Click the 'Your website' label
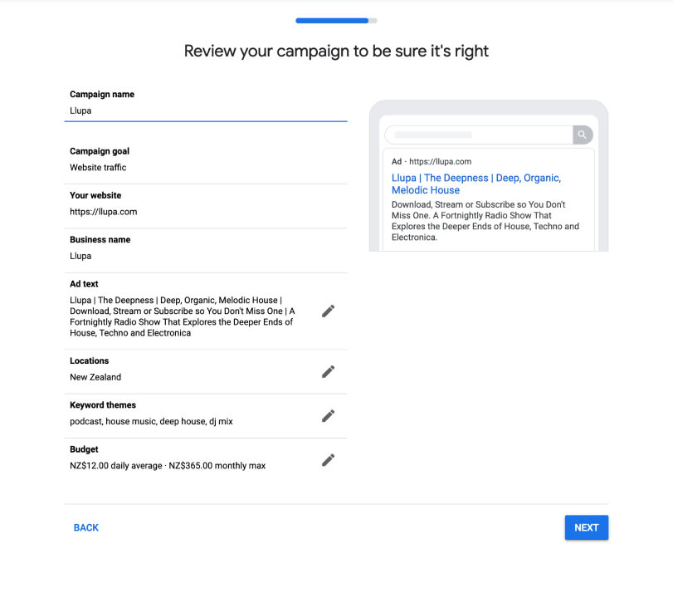This screenshot has width=673, height=598. click(95, 195)
